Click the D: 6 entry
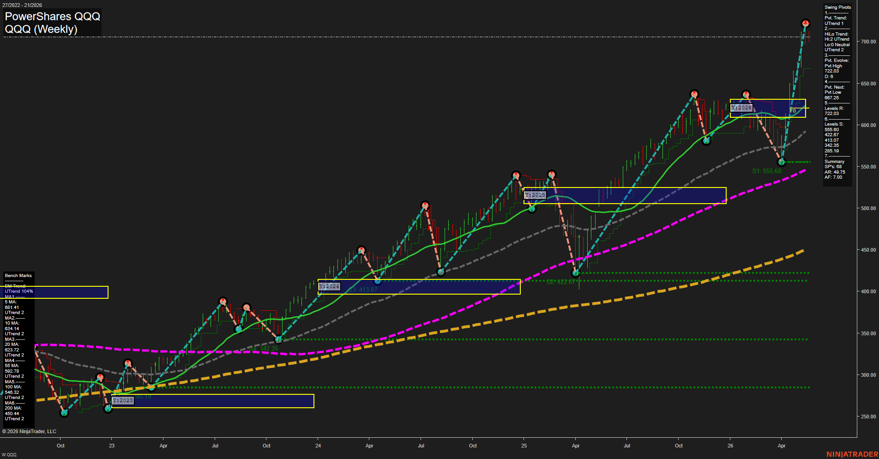Image resolution: width=879 pixels, height=459 pixels. click(829, 77)
